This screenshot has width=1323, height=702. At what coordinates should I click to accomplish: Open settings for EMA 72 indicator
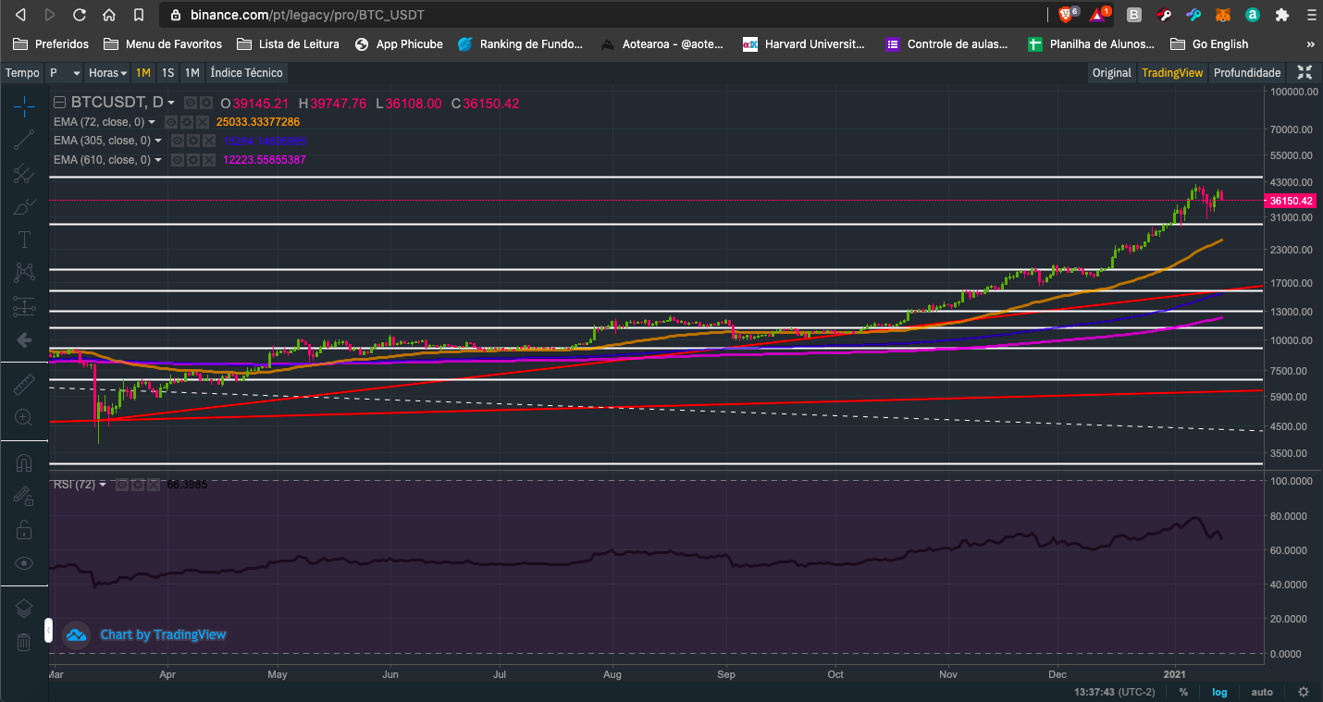click(186, 122)
